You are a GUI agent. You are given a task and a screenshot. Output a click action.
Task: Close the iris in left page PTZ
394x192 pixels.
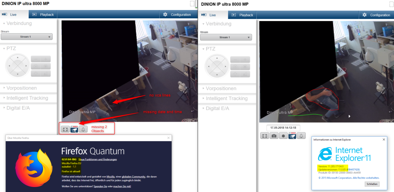[x=36, y=66]
